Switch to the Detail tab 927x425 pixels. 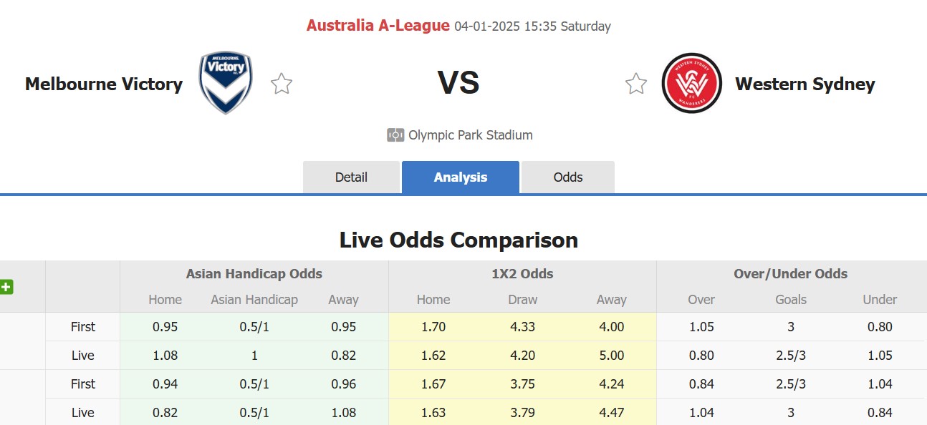coord(351,177)
